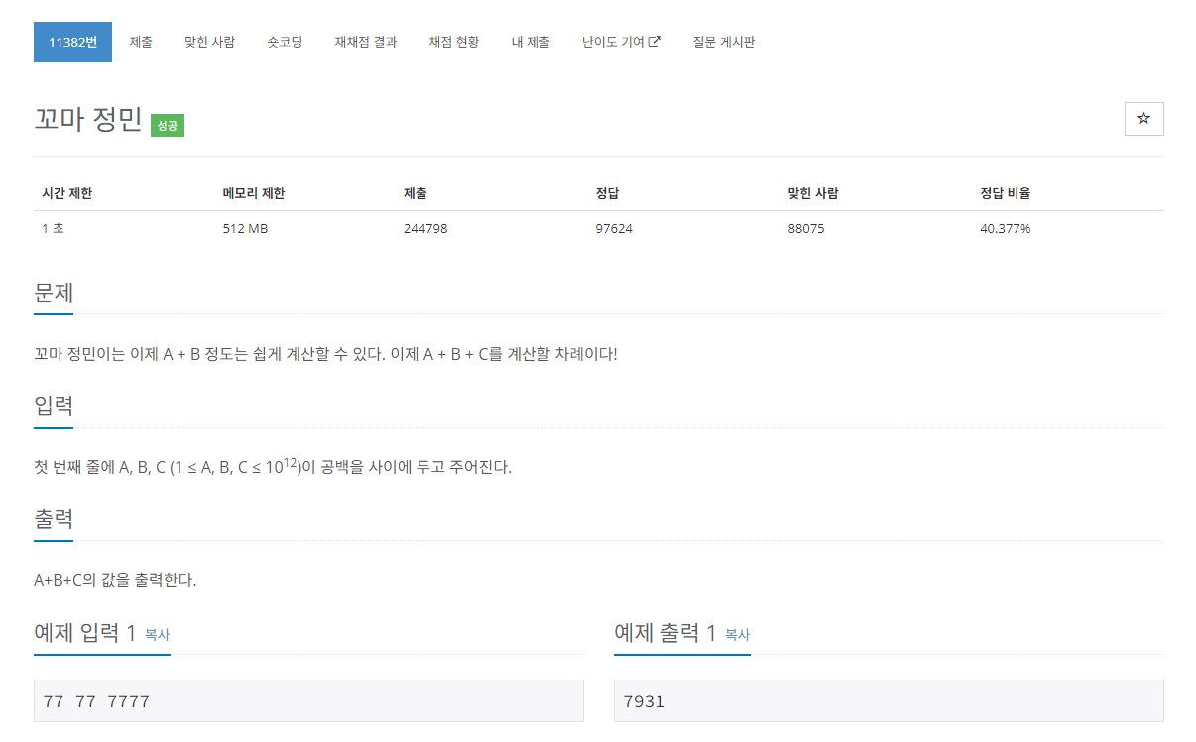Select the sample output text box showing 7931
The image size is (1196, 742).
[x=890, y=700]
